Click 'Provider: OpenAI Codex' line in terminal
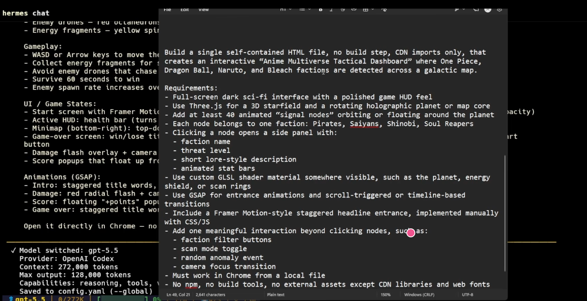This screenshot has width=587, height=301. coord(67,258)
